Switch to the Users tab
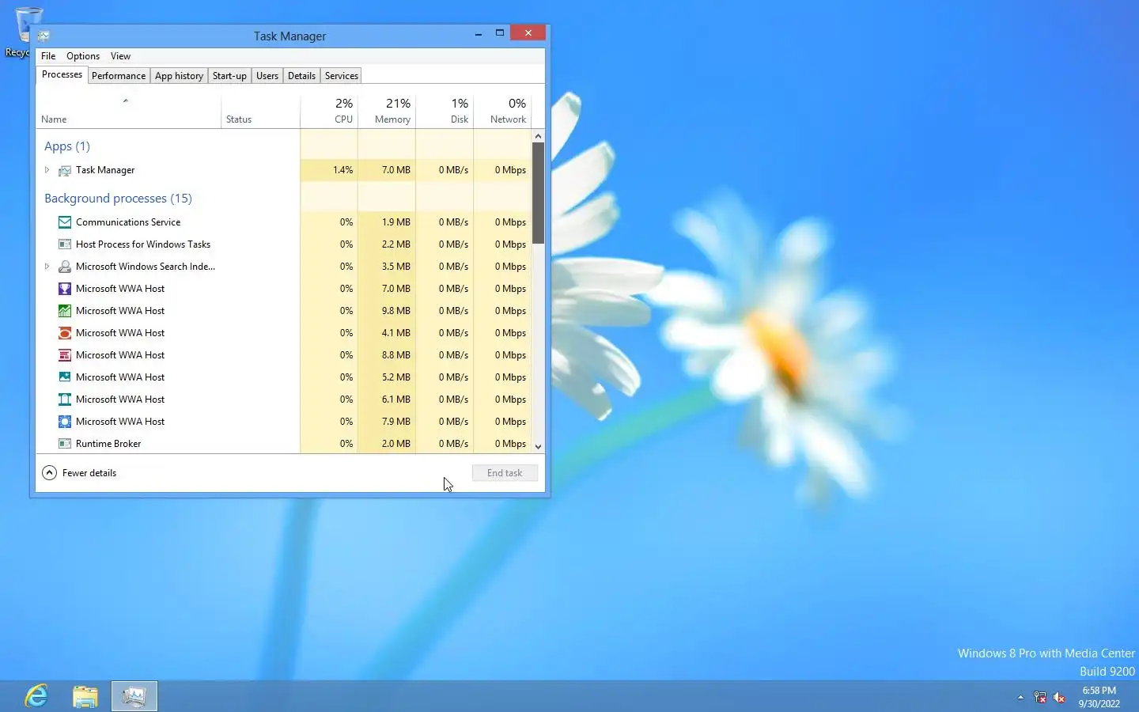Image resolution: width=1139 pixels, height=712 pixels. pos(267,76)
